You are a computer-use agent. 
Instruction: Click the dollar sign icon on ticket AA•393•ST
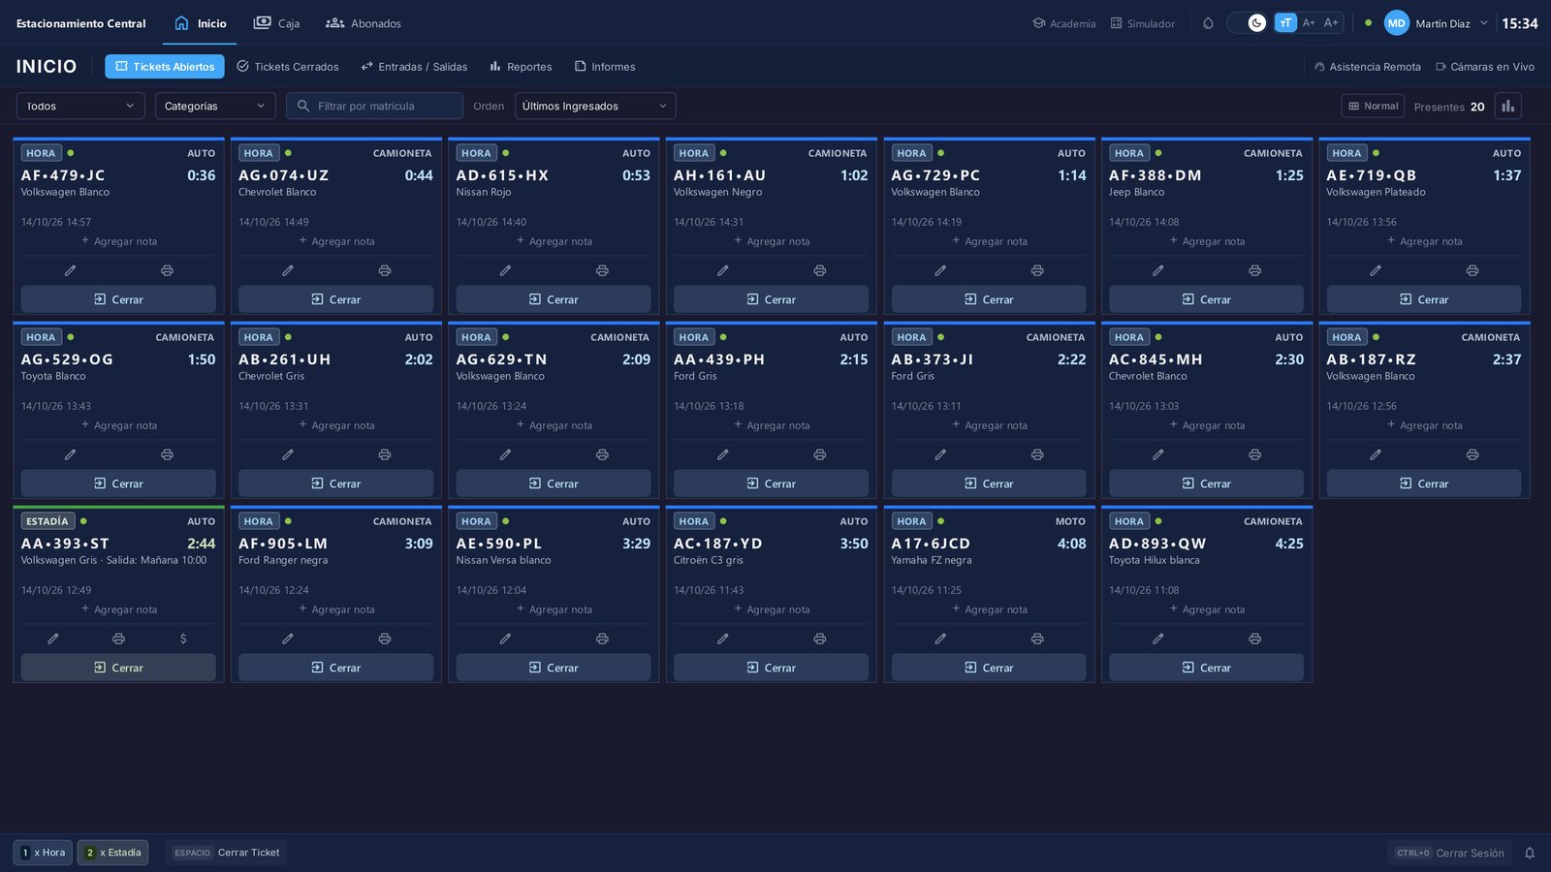(x=183, y=638)
